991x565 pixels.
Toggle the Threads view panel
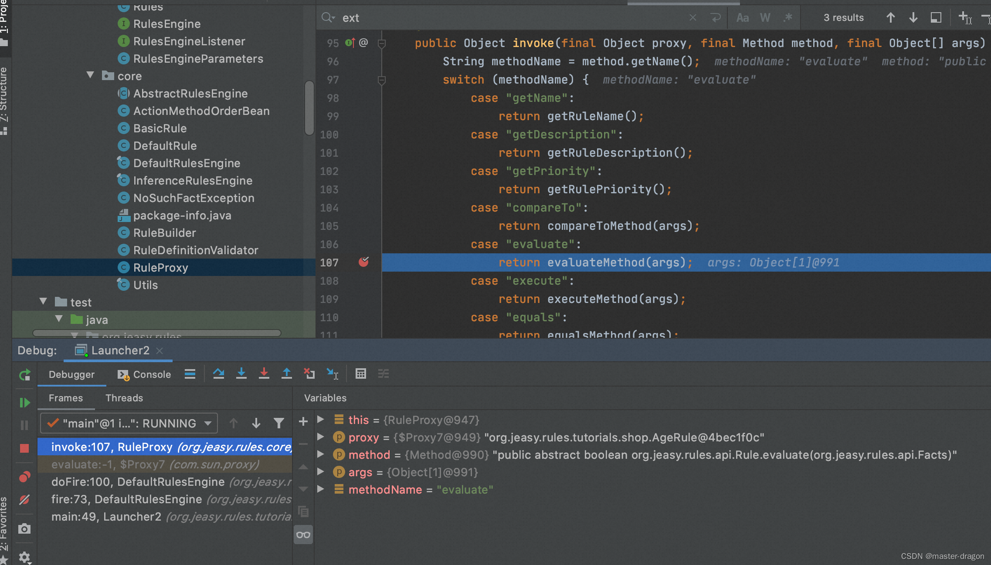125,398
